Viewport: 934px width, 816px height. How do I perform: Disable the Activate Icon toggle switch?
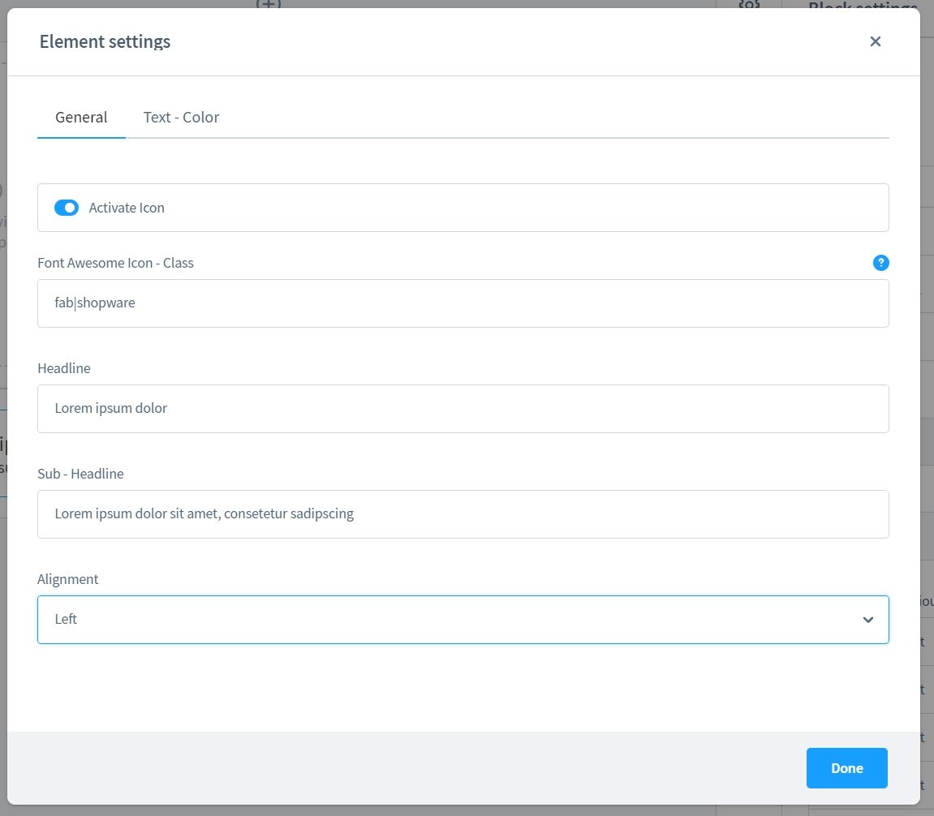pos(67,208)
